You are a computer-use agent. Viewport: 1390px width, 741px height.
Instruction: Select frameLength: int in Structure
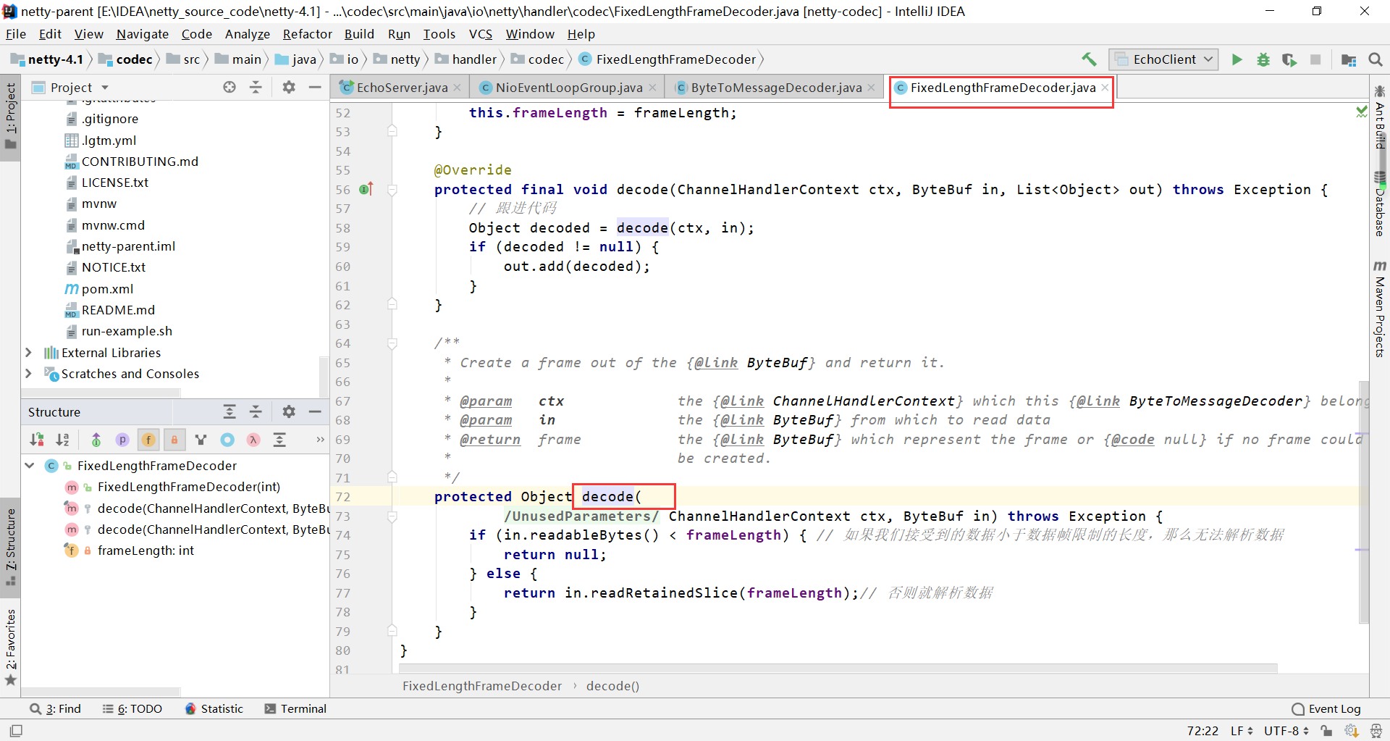tap(146, 550)
